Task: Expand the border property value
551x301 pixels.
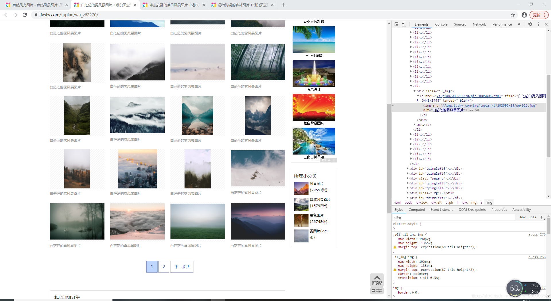Action: click(x=413, y=293)
